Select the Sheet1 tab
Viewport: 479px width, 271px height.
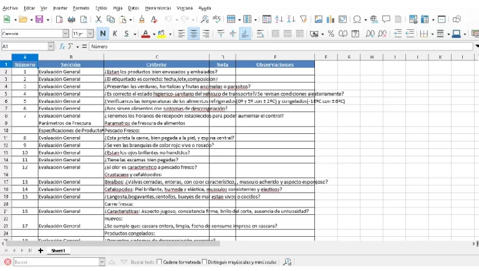coord(58,250)
